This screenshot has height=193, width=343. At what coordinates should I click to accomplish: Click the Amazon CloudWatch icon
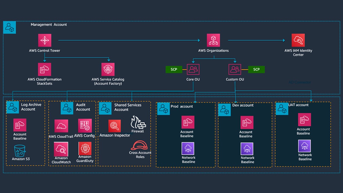tap(61, 149)
